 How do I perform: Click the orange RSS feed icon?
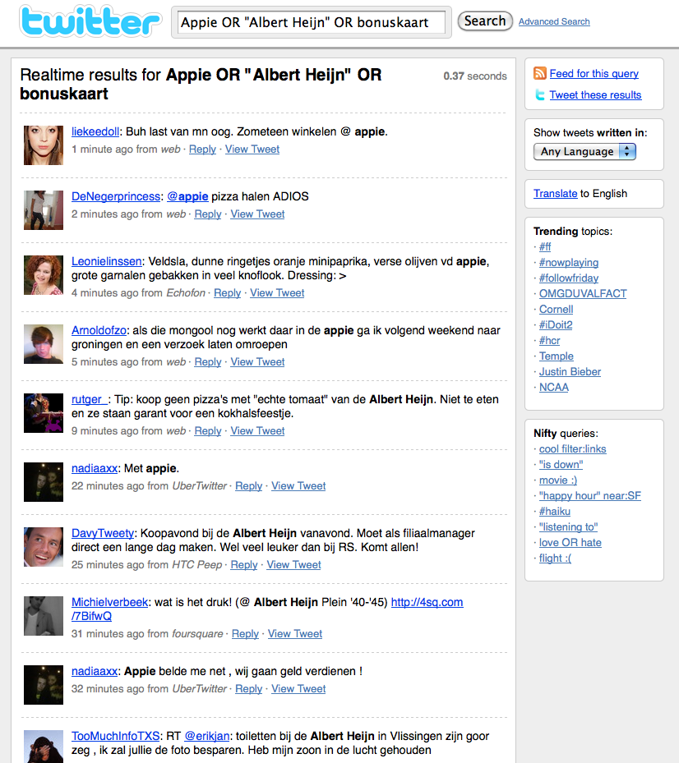point(540,74)
